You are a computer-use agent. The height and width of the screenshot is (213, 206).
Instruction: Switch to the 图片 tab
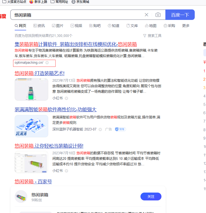pos(58,26)
